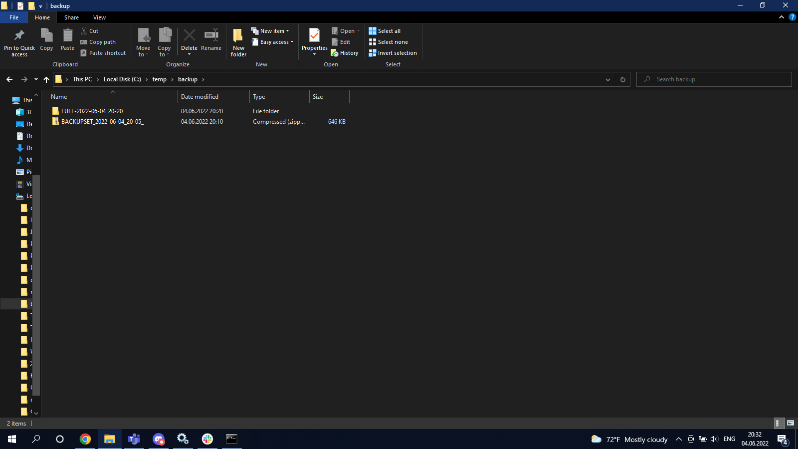Screen dimensions: 798x449
Task: Open file History
Action: [345, 53]
